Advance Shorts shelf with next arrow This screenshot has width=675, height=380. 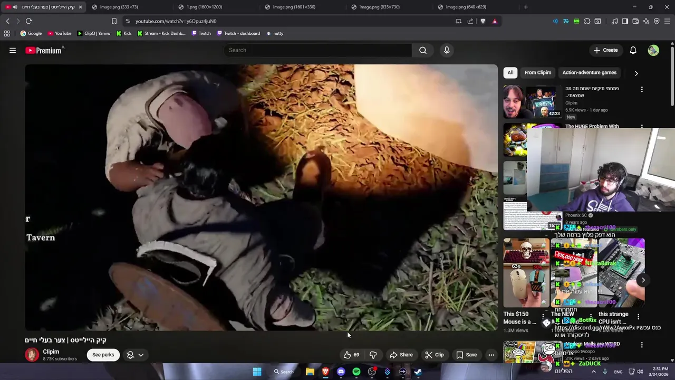tap(643, 280)
